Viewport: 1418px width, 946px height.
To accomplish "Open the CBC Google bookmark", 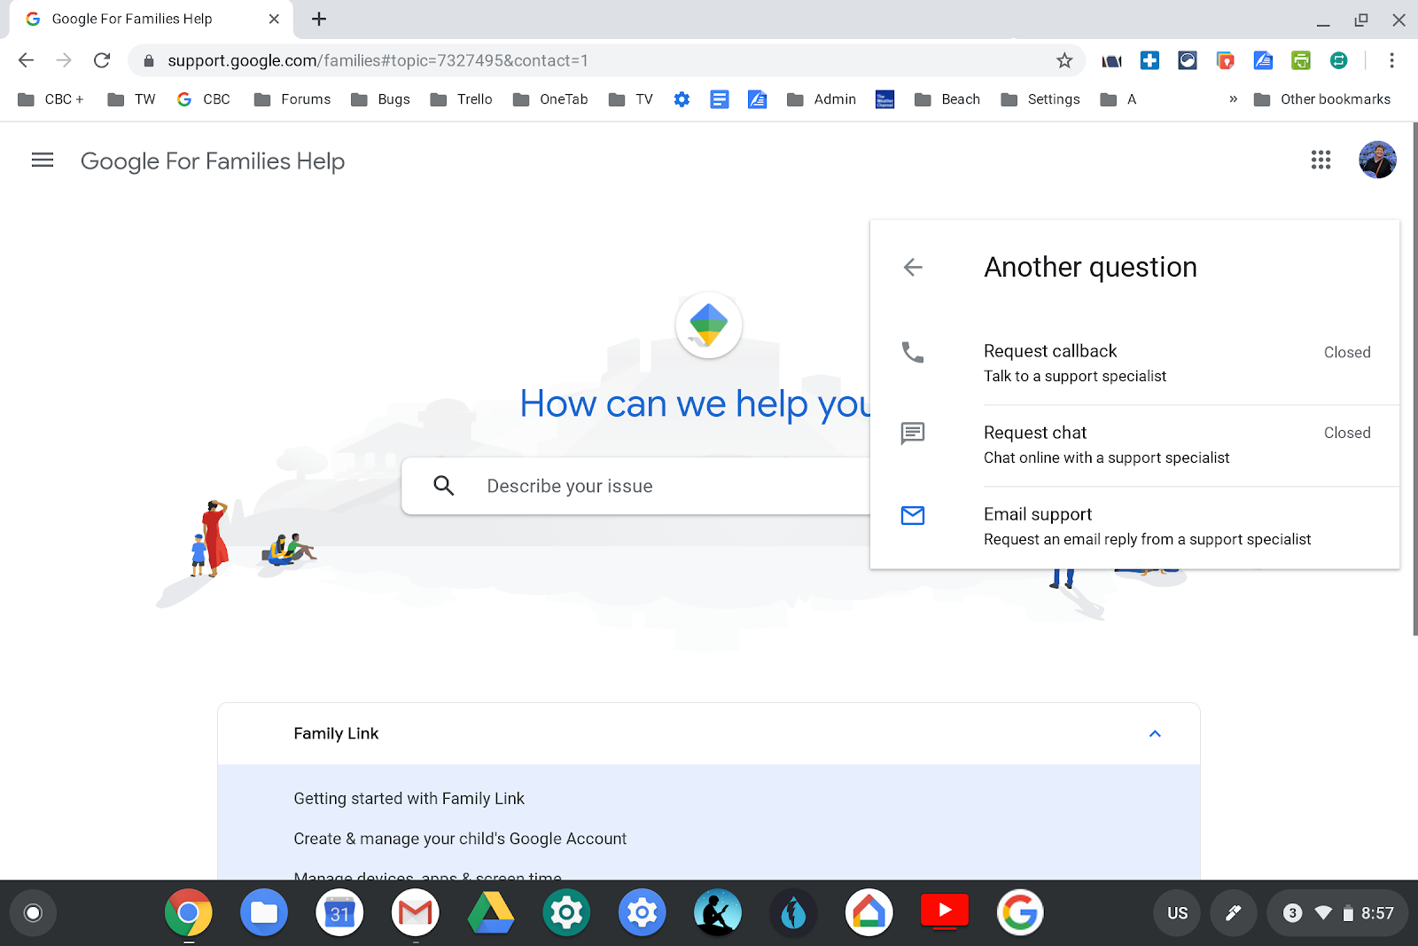I will point(204,99).
